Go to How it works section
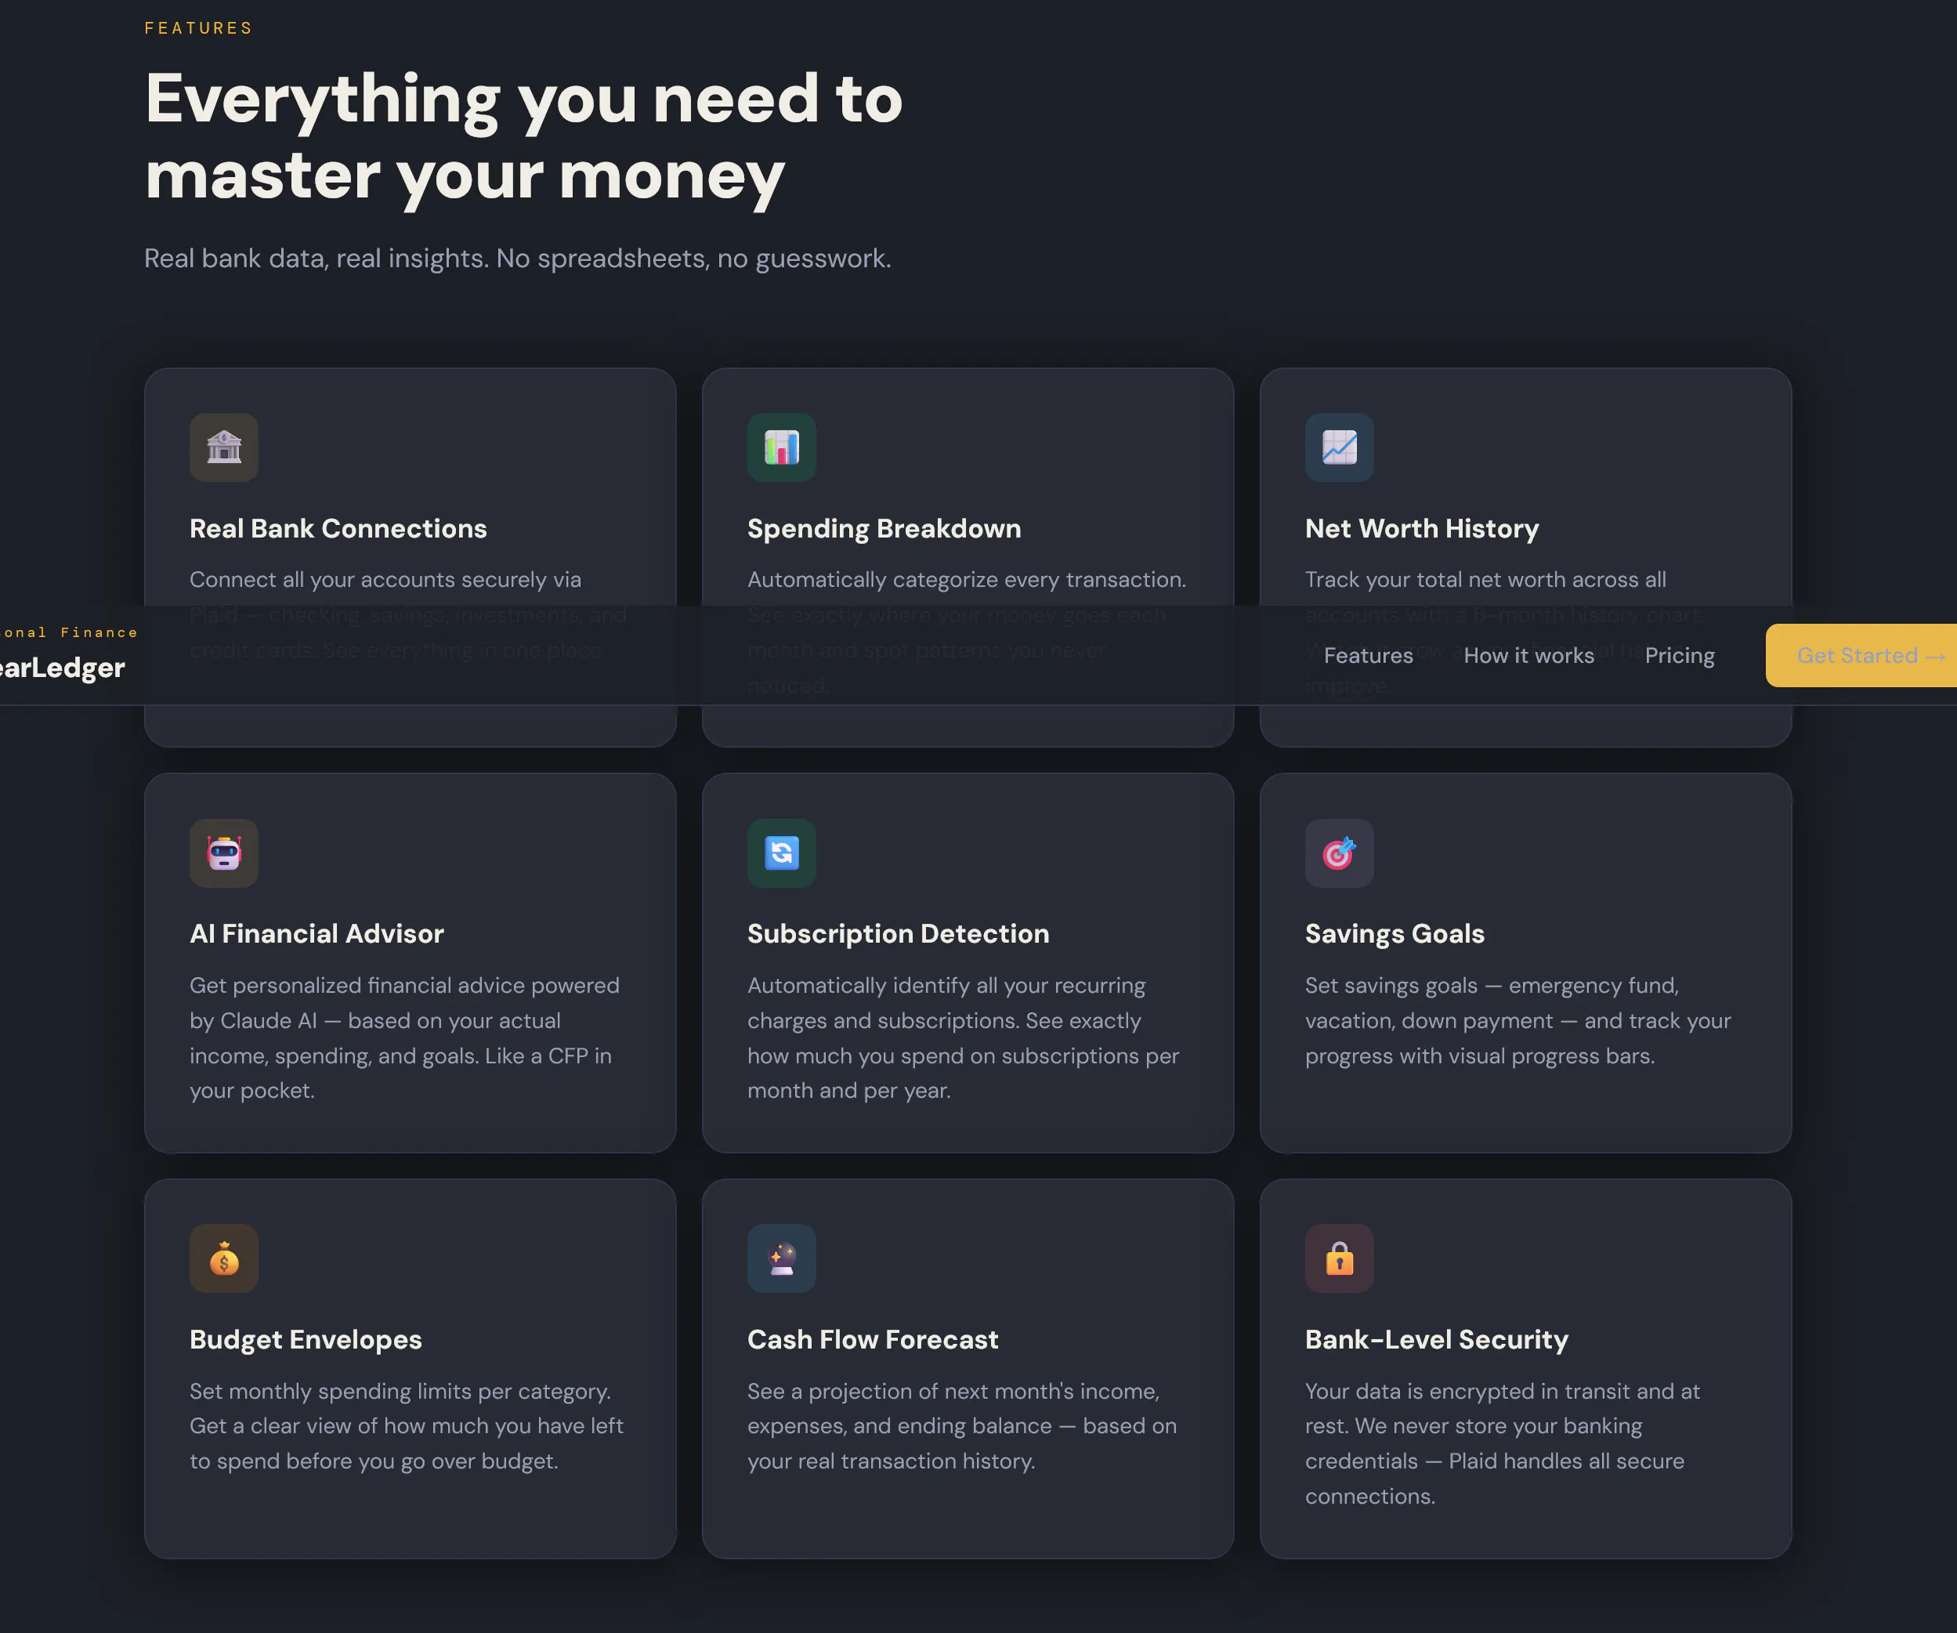Image resolution: width=1957 pixels, height=1633 pixels. (x=1528, y=655)
